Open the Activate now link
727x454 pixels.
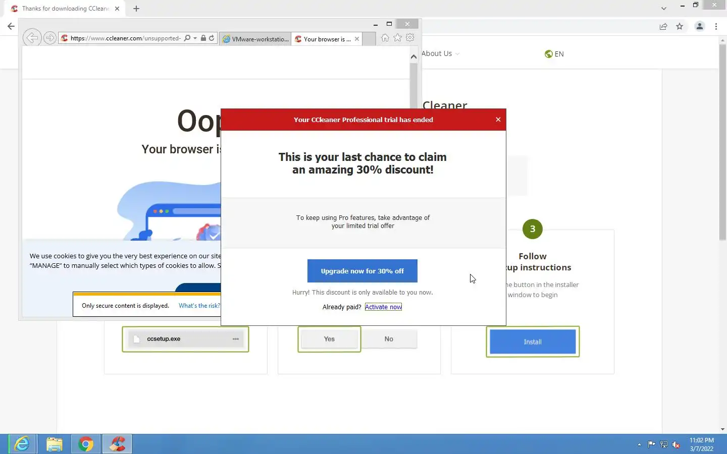pyautogui.click(x=383, y=307)
